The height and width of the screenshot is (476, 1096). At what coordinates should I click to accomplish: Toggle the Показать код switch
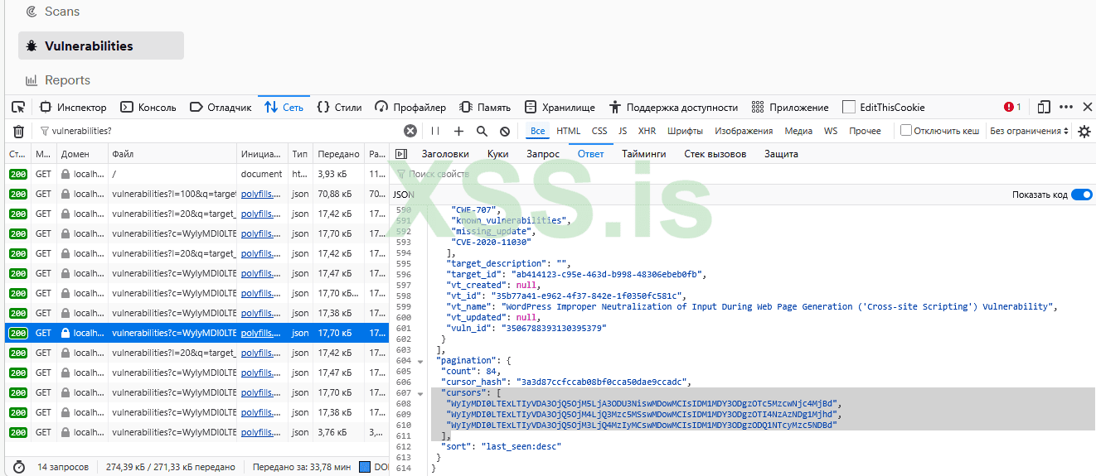[1081, 195]
